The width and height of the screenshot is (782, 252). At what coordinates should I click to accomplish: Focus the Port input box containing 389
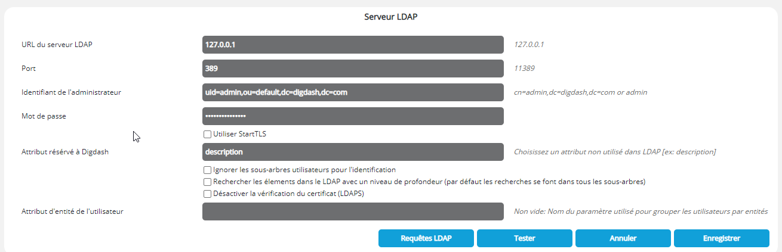(x=353, y=69)
